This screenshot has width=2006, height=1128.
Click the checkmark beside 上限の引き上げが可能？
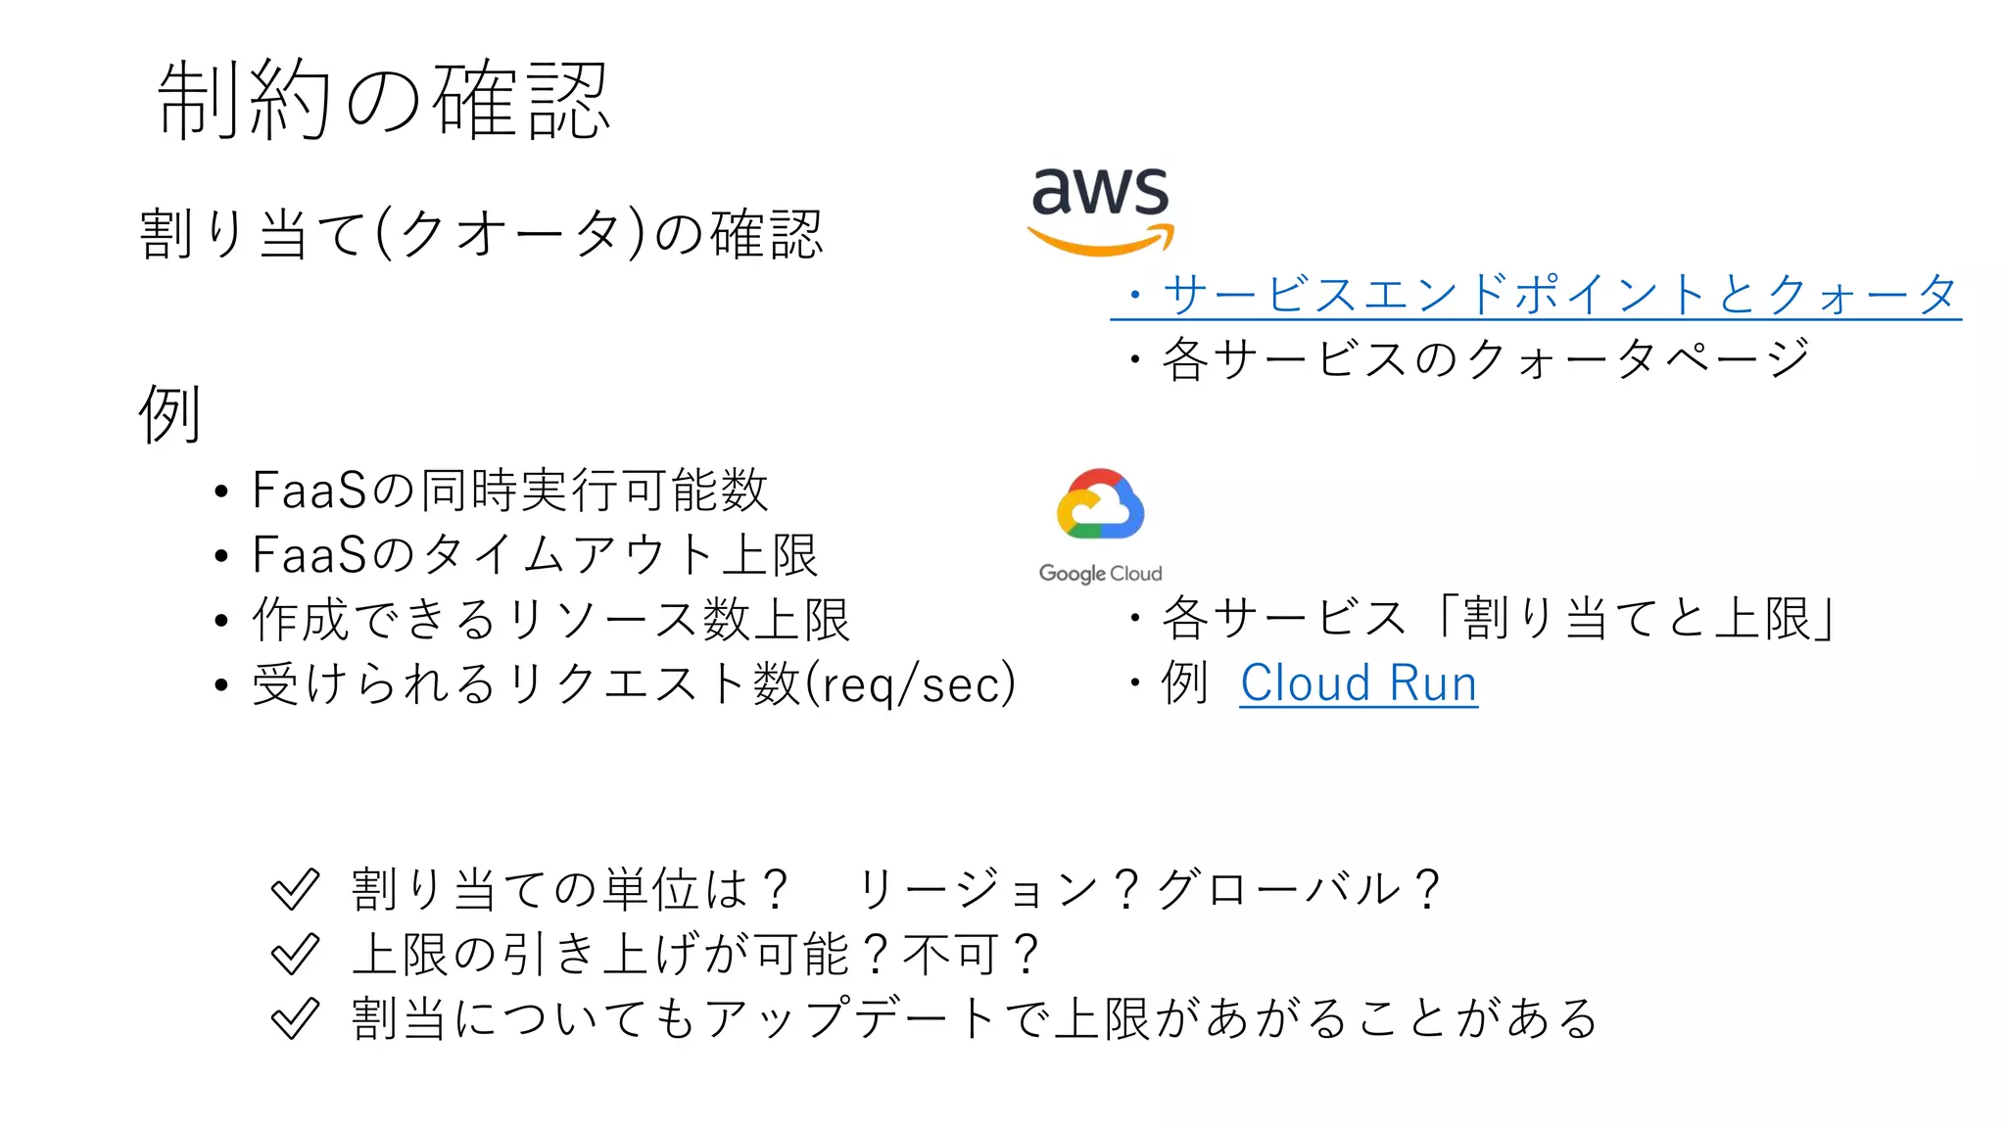pyautogui.click(x=295, y=954)
